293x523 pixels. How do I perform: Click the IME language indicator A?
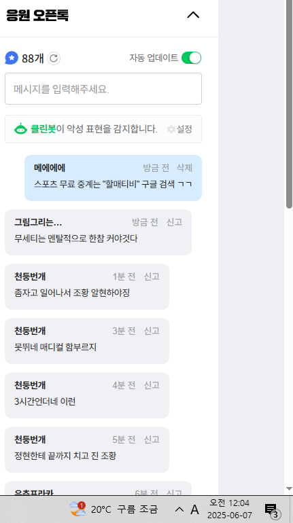click(194, 509)
